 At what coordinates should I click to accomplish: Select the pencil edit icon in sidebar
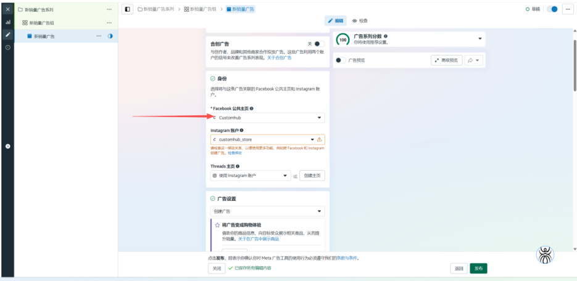[x=7, y=35]
